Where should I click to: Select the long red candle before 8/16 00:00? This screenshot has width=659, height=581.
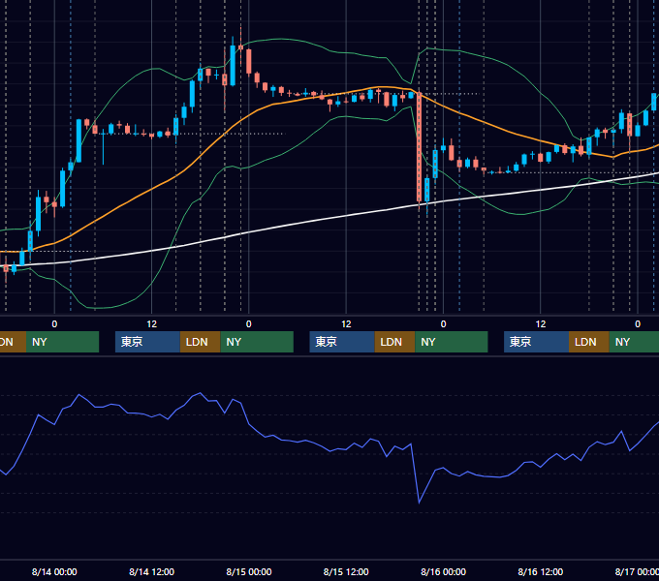point(419,147)
